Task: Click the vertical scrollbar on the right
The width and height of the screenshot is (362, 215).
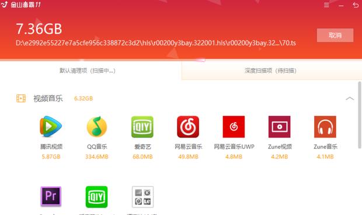Action: point(360,115)
